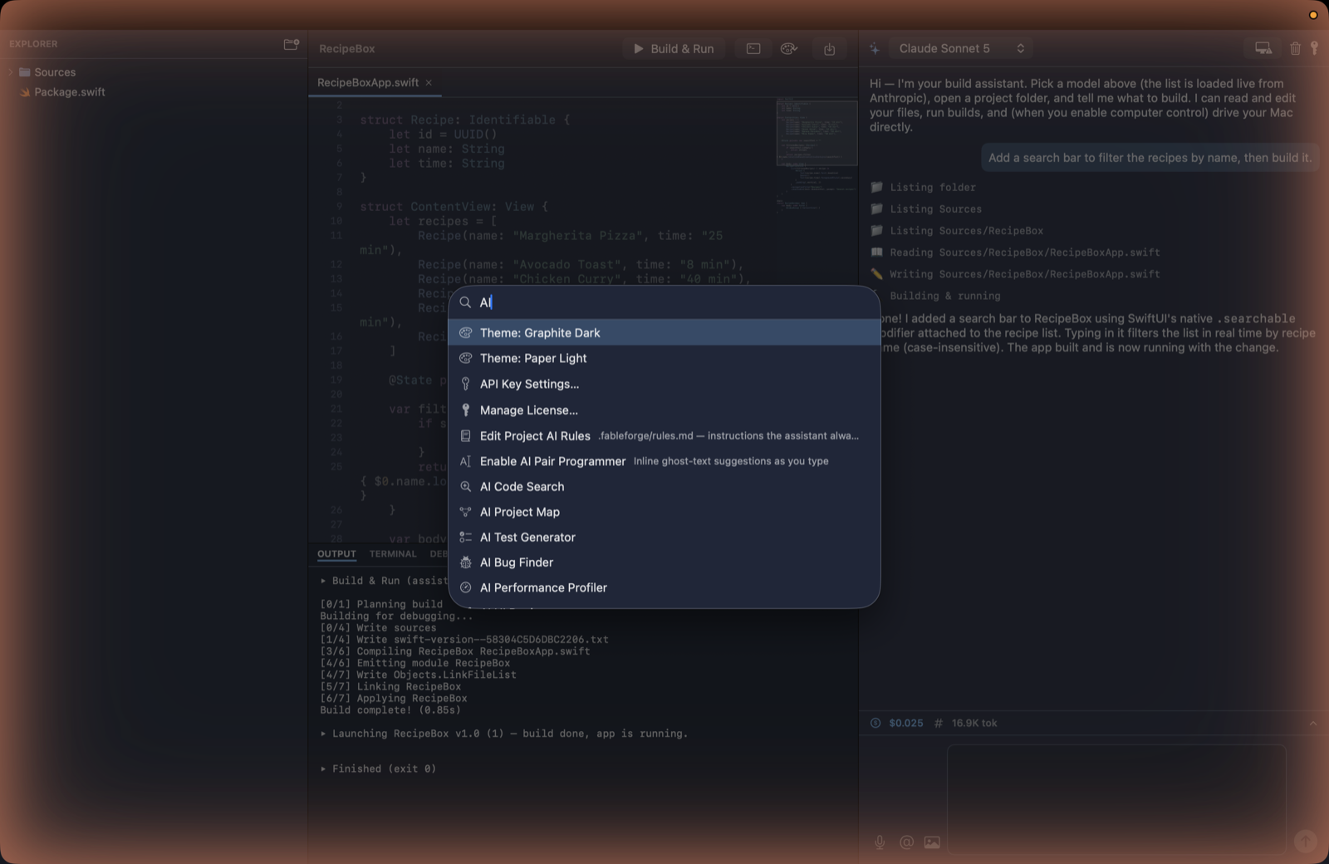Select Theme: Graphite Dark command

(x=664, y=332)
